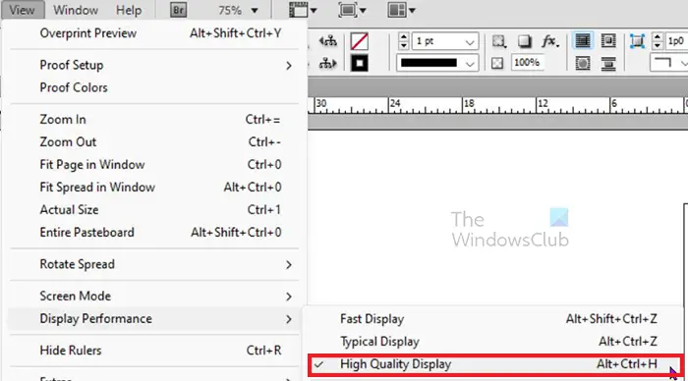Image resolution: width=688 pixels, height=381 pixels.
Task: Click the black stroke color swatch
Action: (x=360, y=64)
